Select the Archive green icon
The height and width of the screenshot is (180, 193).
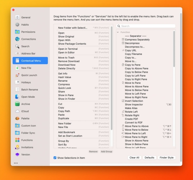(17, 104)
